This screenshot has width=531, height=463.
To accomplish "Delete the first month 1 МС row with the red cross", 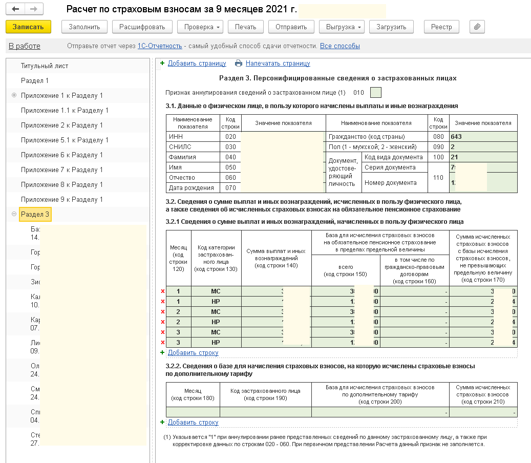I will [x=163, y=291].
